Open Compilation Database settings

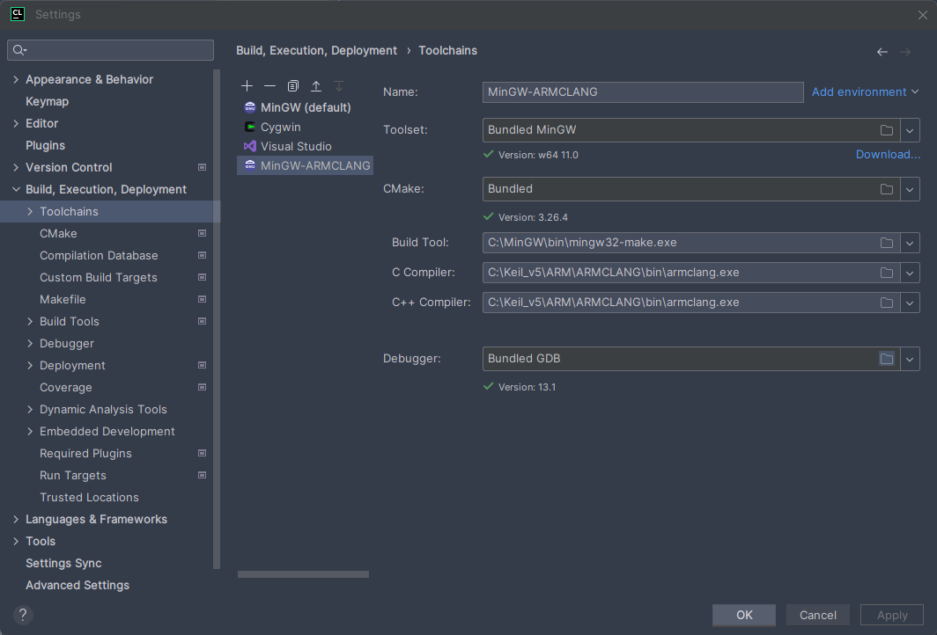coord(99,255)
